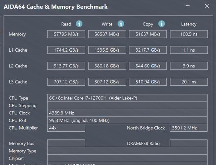Click the Memory Copy 51637 MB/s result
Screen dimensions: 216x165
click(148, 34)
